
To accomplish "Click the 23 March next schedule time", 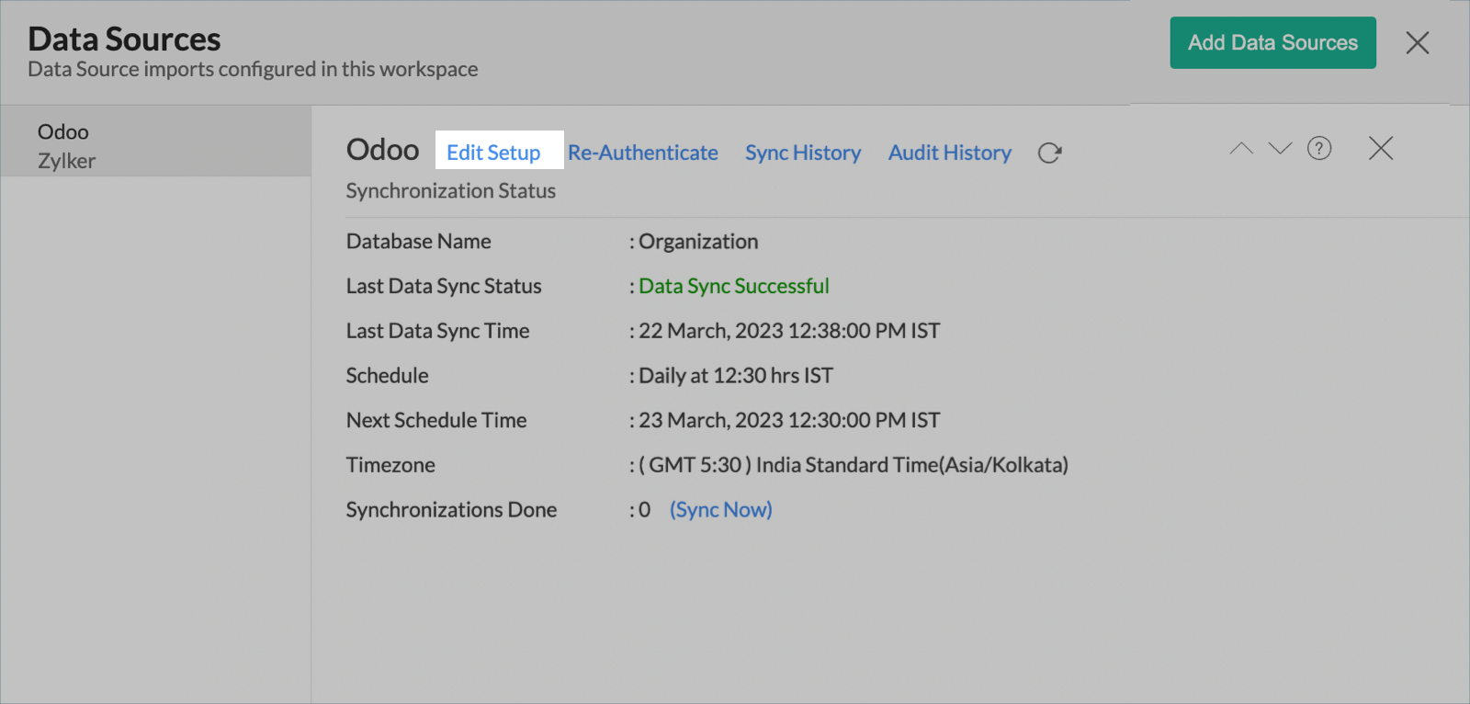I will tap(788, 421).
